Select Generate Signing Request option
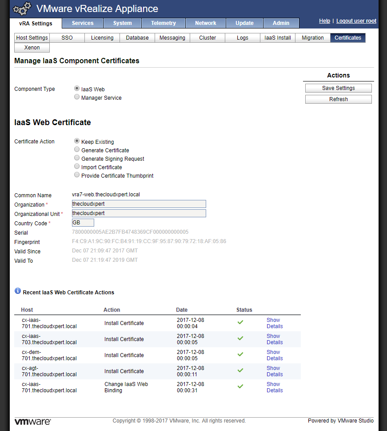The width and height of the screenshot is (387, 431). [77, 159]
